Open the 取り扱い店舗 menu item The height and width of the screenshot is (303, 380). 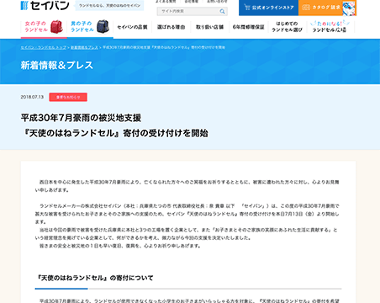[x=209, y=27]
